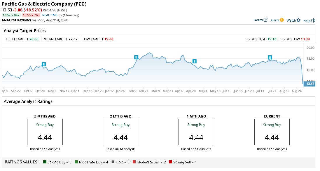Image resolution: width=320 pixels, height=171 pixels.
Task: Click the Hold gray legend swatch
Action: 113,162
